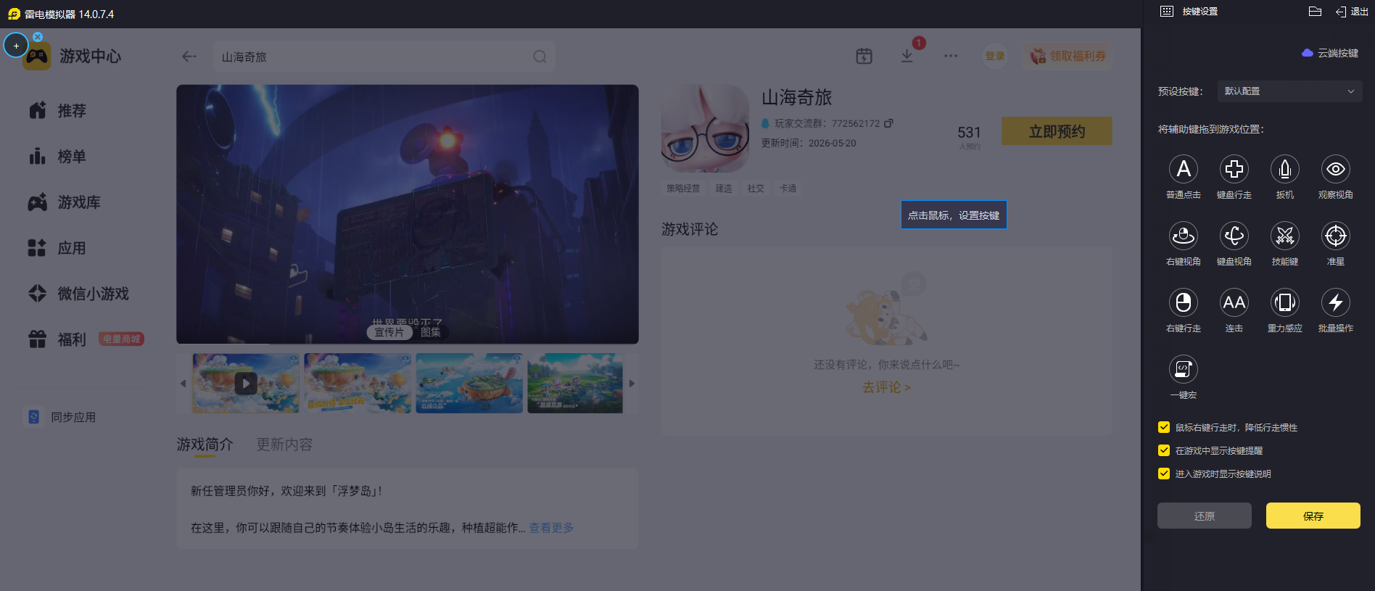This screenshot has height=591, width=1375.
Task: Select the third turtle island thumbnail
Action: point(469,383)
